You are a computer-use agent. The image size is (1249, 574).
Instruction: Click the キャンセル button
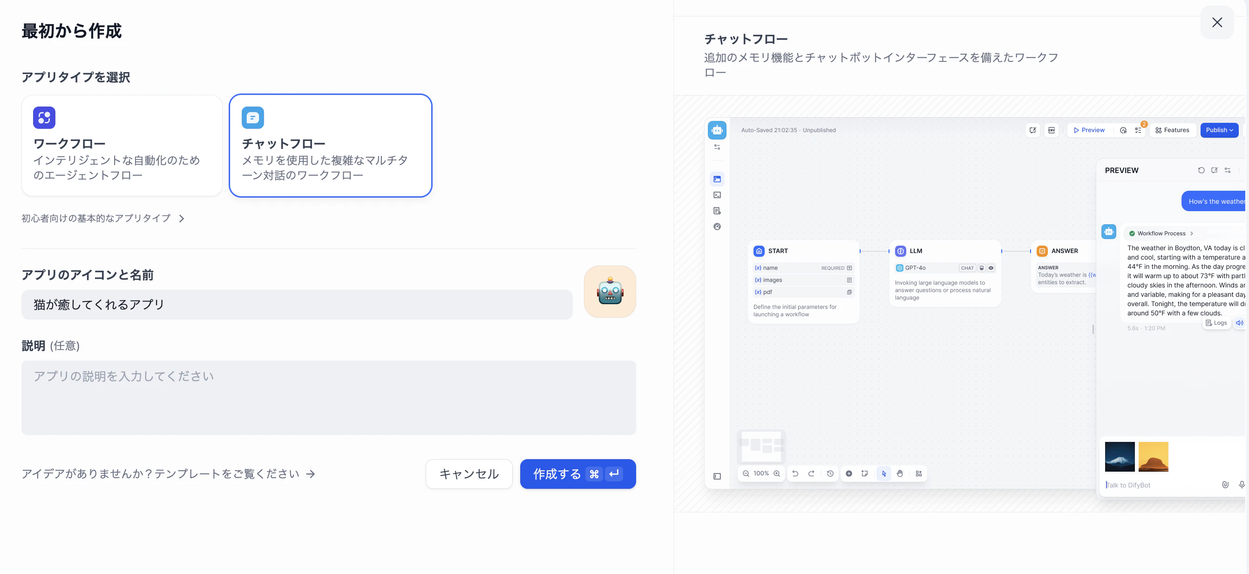click(x=469, y=474)
